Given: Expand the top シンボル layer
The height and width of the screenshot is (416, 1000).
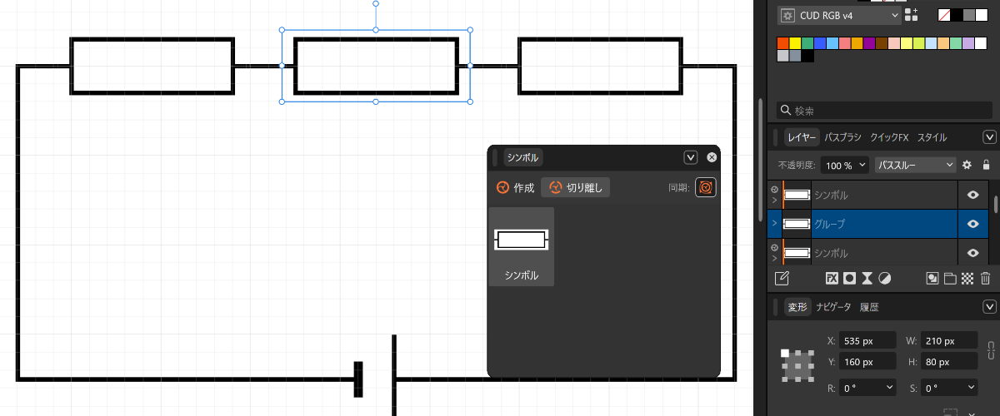Looking at the screenshot, I should click(x=774, y=201).
